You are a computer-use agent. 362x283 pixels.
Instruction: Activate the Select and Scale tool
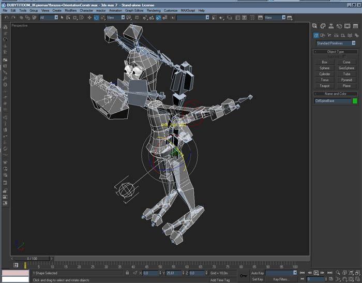tap(103, 17)
